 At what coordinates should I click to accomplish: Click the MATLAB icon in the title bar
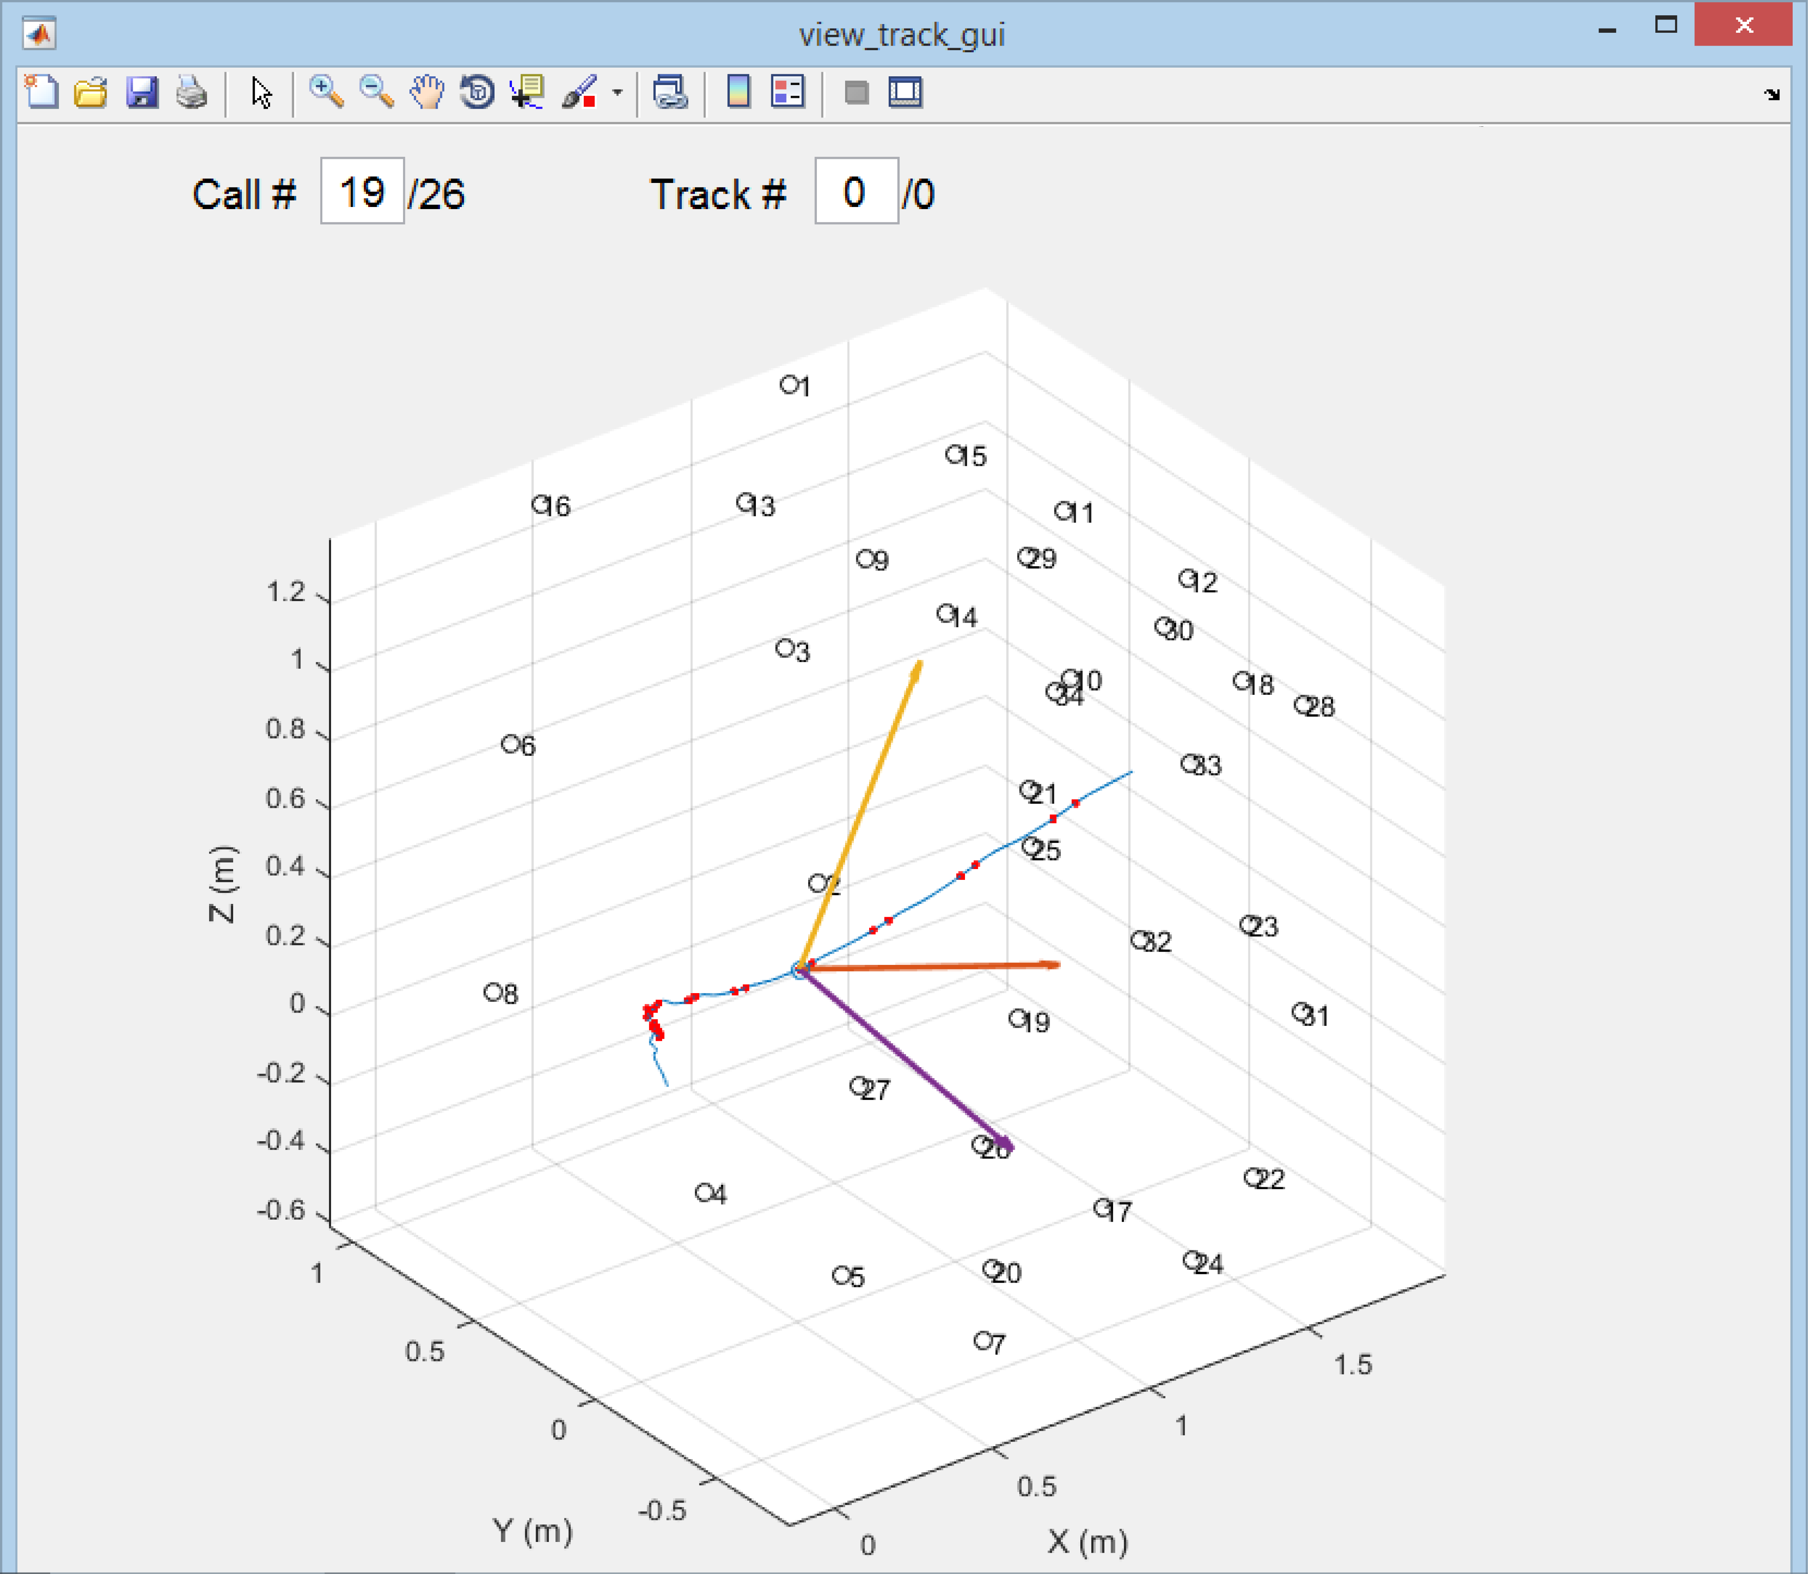[39, 34]
